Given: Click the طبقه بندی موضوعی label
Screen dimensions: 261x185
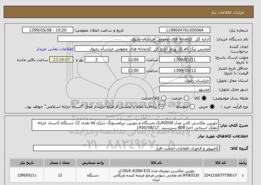Looking at the screenshot, I should 230,98.
